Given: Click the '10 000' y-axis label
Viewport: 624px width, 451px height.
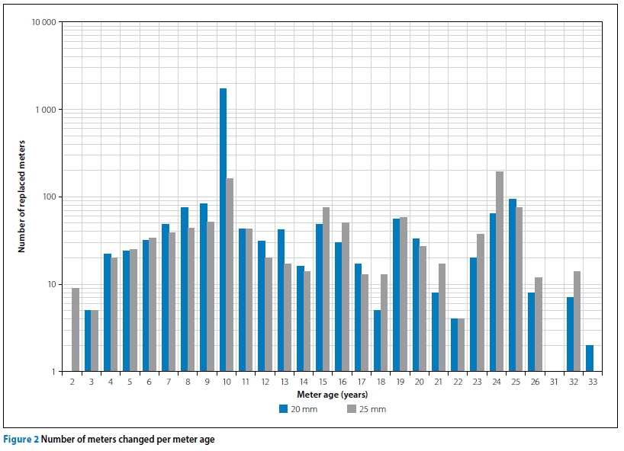Looking at the screenshot, I should click(x=43, y=22).
